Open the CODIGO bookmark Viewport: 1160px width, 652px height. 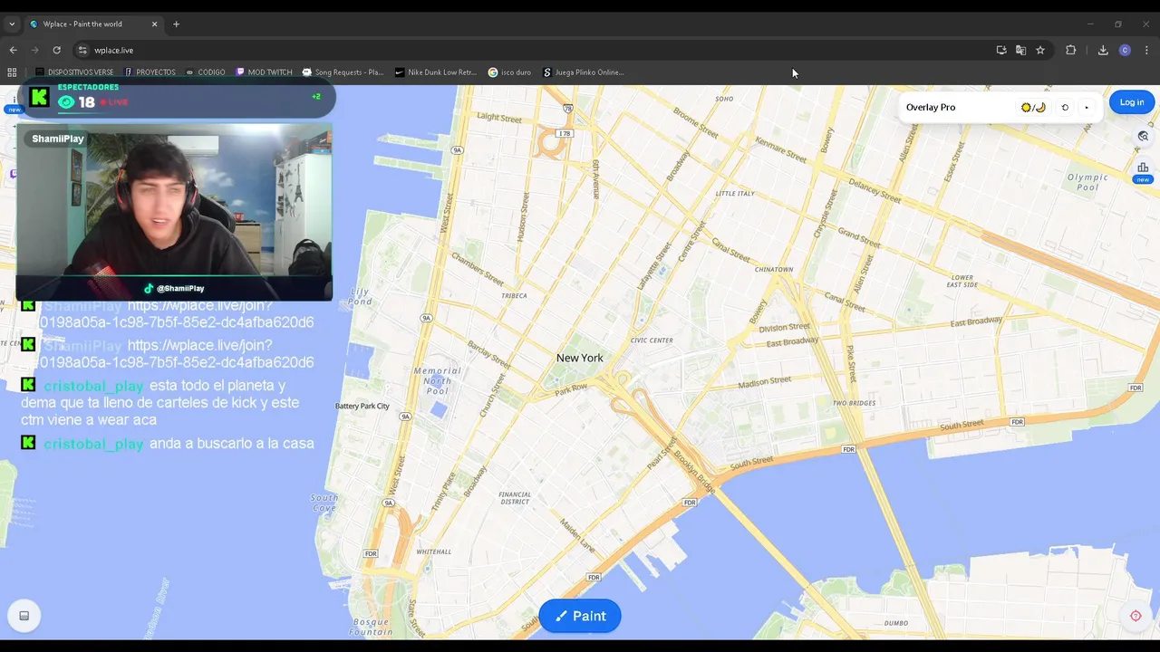[206, 72]
